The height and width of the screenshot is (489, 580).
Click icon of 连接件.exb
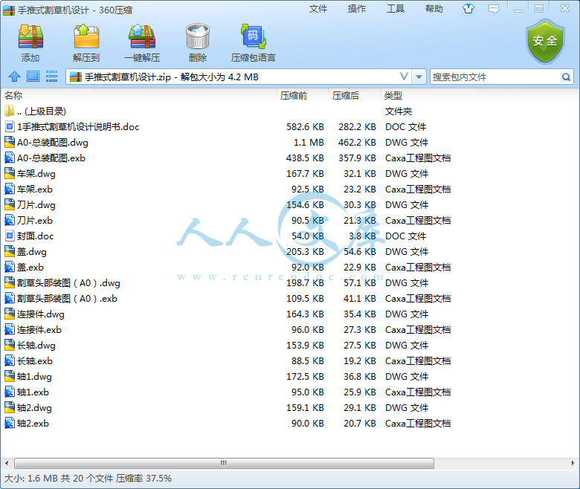point(9,329)
